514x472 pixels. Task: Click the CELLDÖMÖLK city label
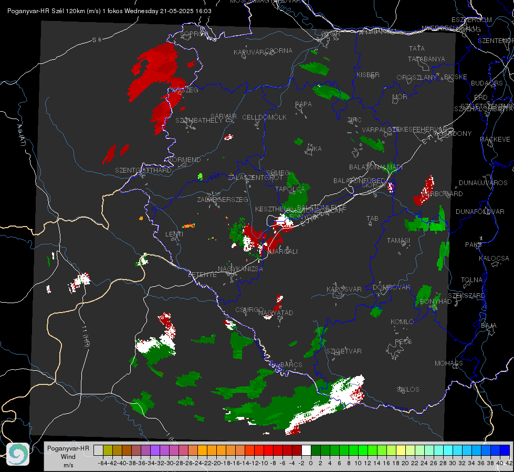point(265,117)
